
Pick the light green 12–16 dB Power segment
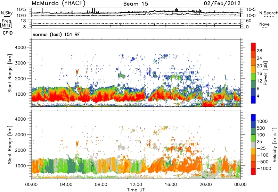(253, 77)
